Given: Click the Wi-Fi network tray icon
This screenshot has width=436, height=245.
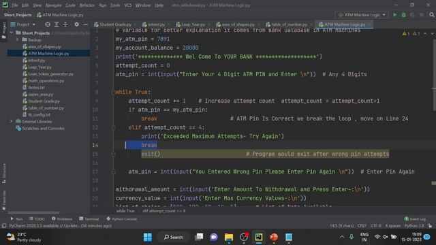Looking at the screenshot, I should pyautogui.click(x=377, y=237).
